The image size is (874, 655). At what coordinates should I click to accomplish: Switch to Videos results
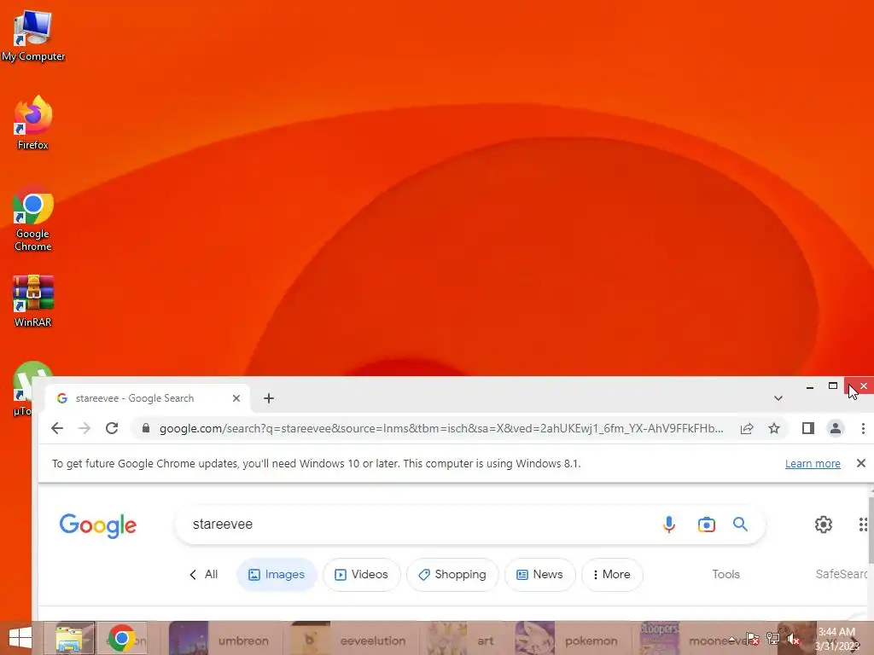tap(361, 574)
